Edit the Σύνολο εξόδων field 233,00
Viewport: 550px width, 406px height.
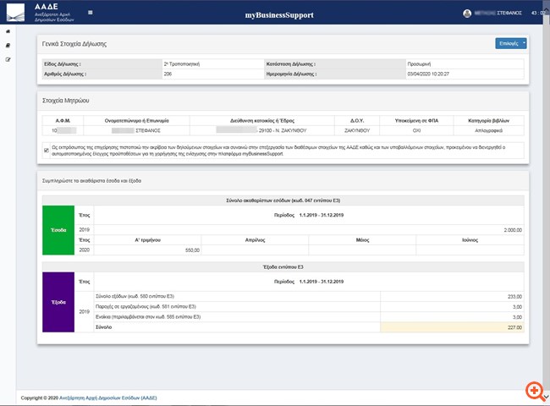click(x=452, y=295)
